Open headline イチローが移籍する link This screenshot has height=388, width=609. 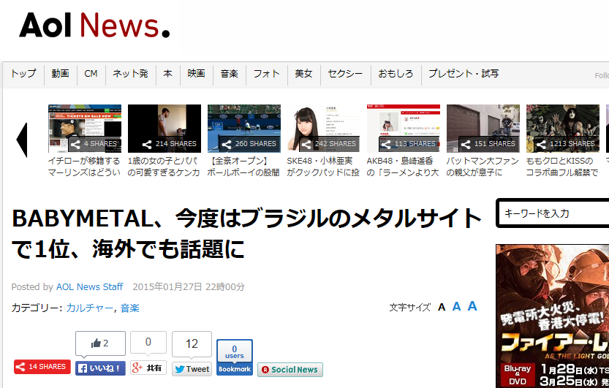(84, 167)
